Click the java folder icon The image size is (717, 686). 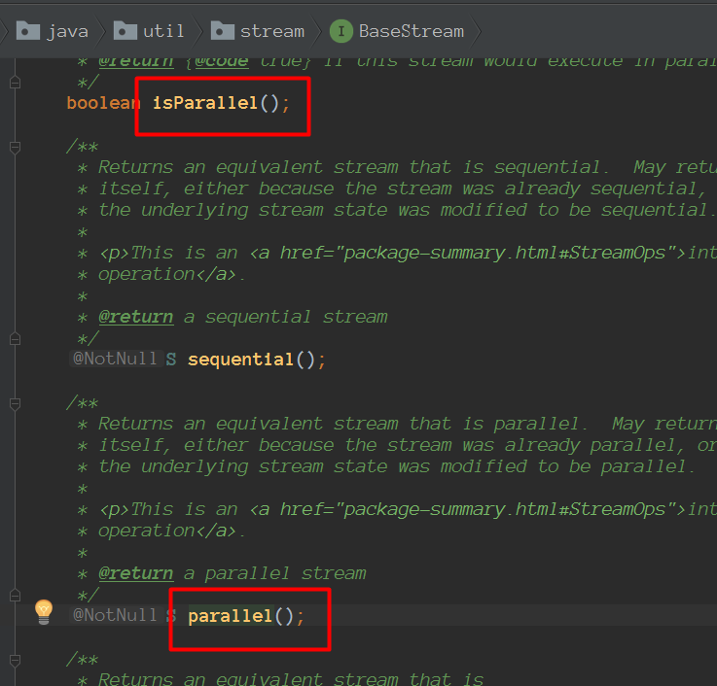click(x=28, y=30)
